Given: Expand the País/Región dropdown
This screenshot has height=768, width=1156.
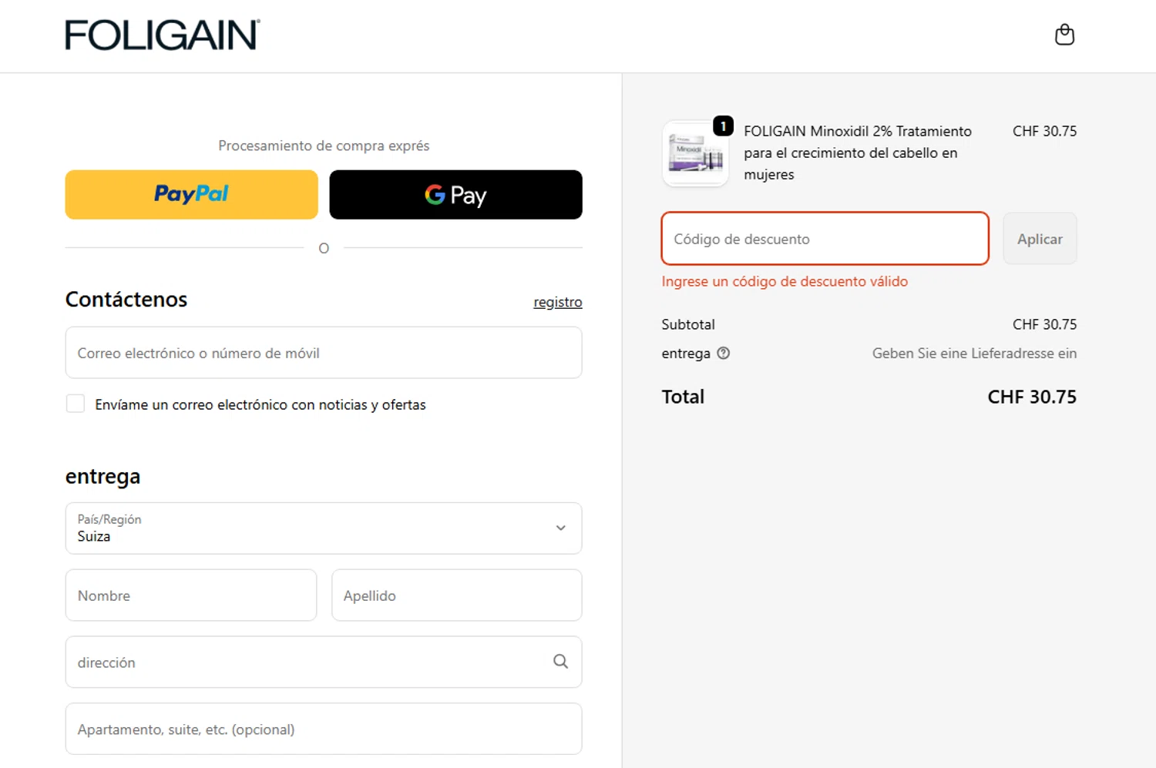Looking at the screenshot, I should pyautogui.click(x=324, y=528).
